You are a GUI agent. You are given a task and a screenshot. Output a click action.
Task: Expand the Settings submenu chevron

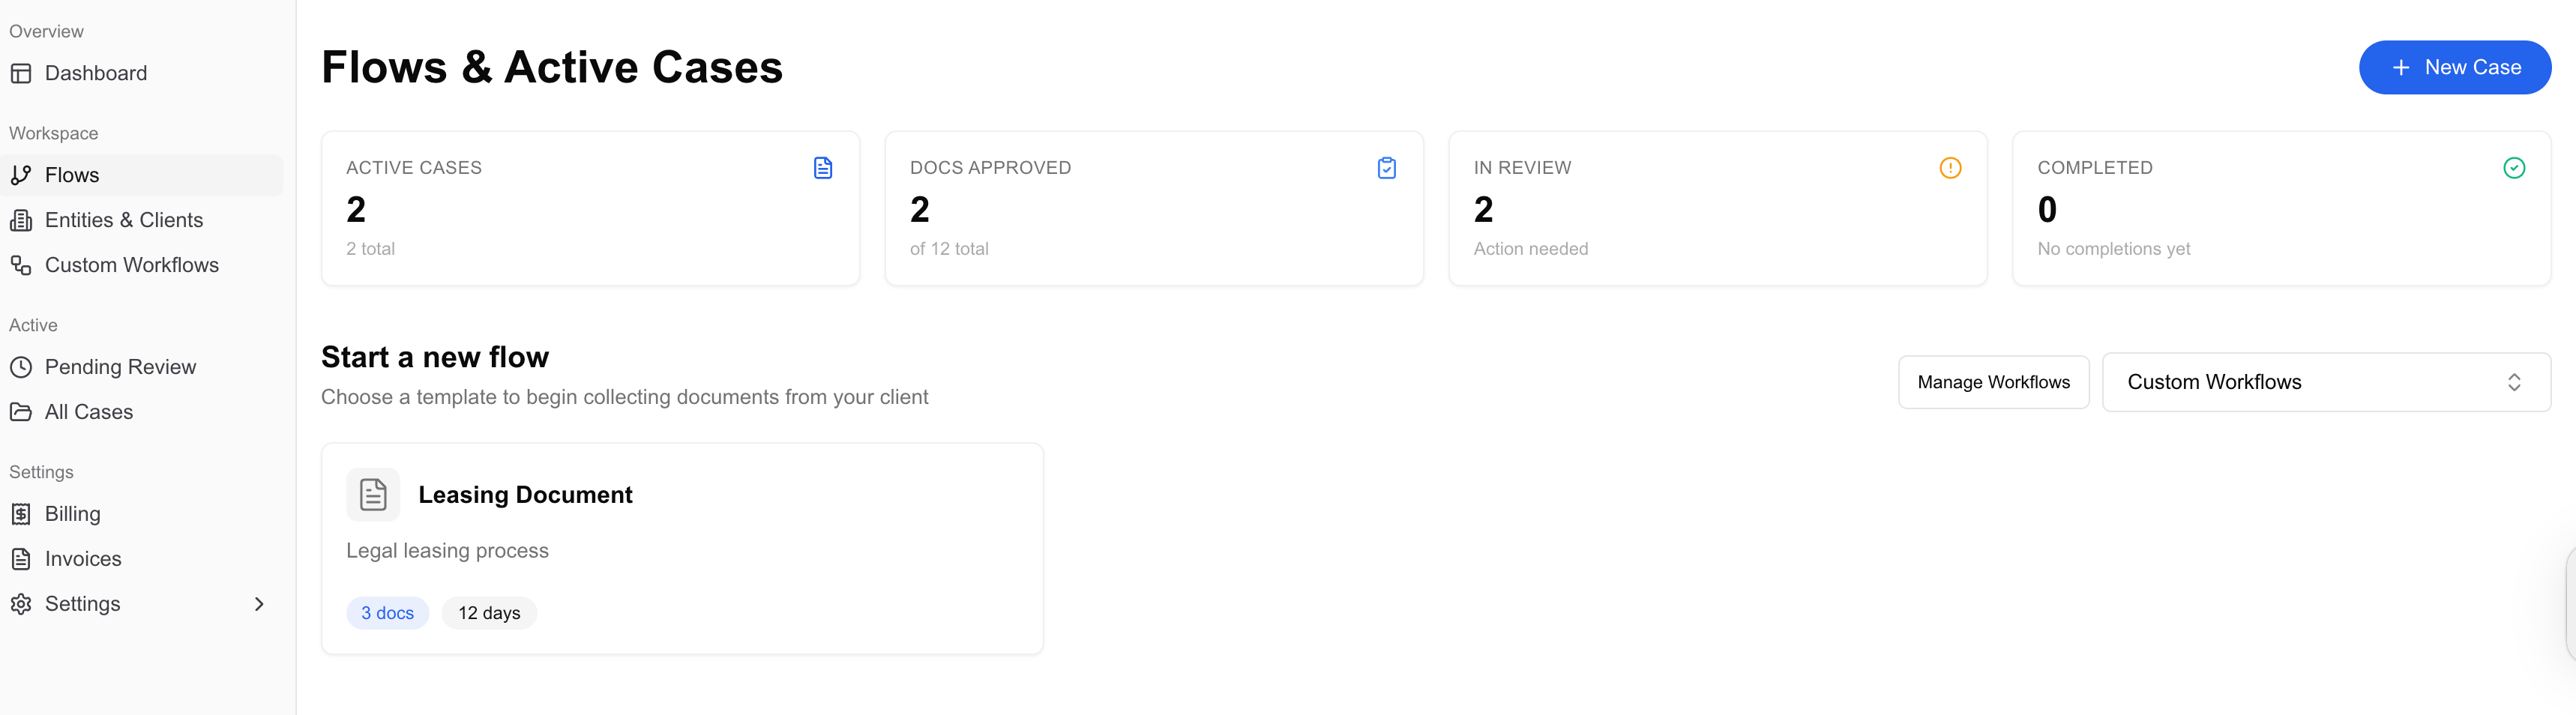(259, 604)
